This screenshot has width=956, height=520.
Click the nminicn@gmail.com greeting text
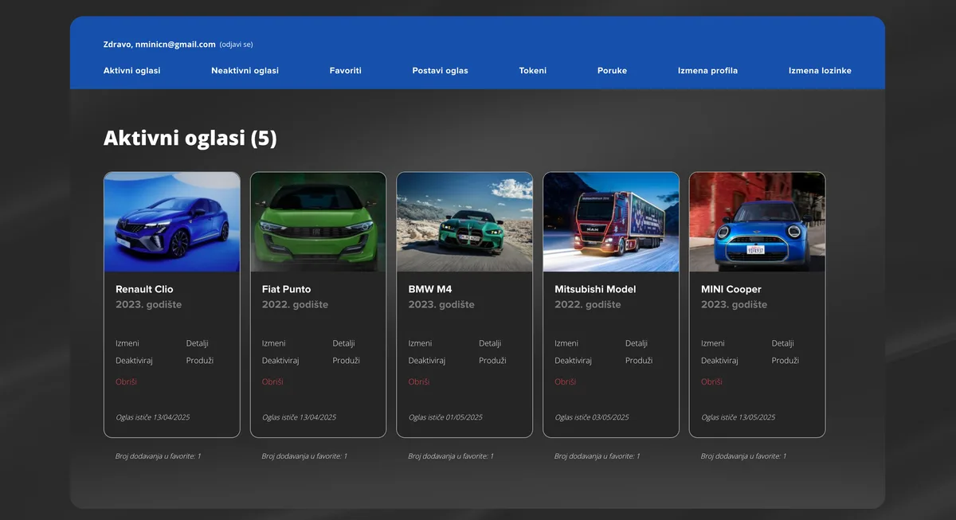(x=159, y=45)
